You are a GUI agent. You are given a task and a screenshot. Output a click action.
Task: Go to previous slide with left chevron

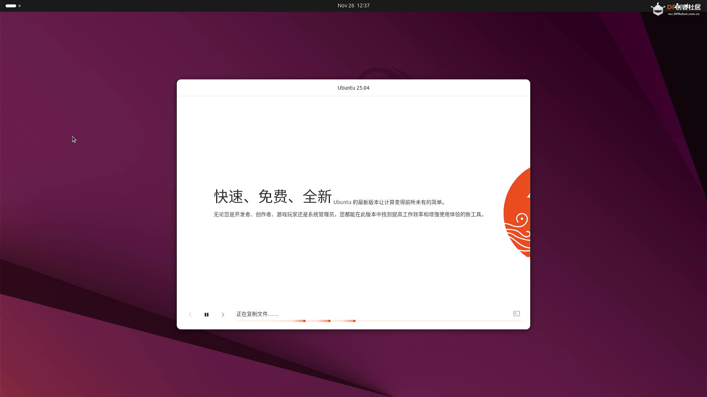190,315
